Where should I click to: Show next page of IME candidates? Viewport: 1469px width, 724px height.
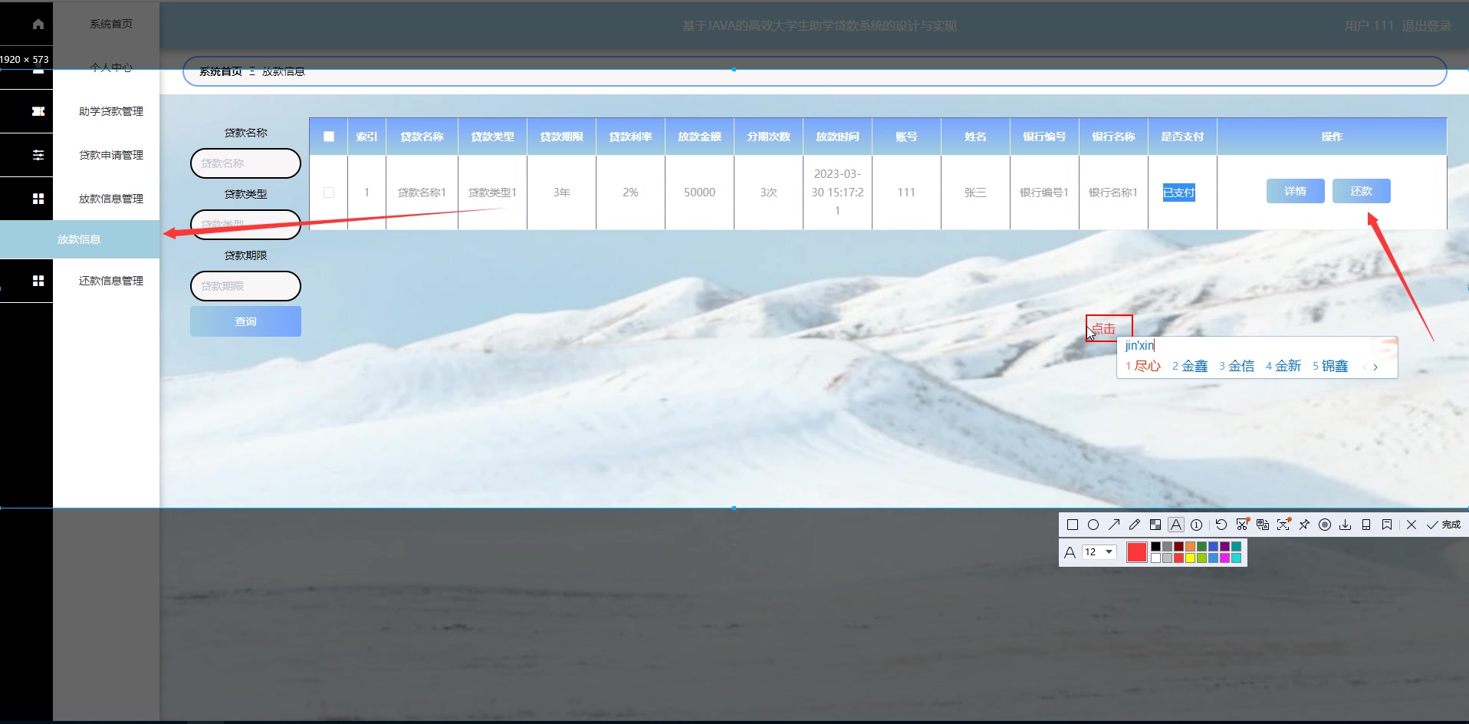[x=1375, y=367]
